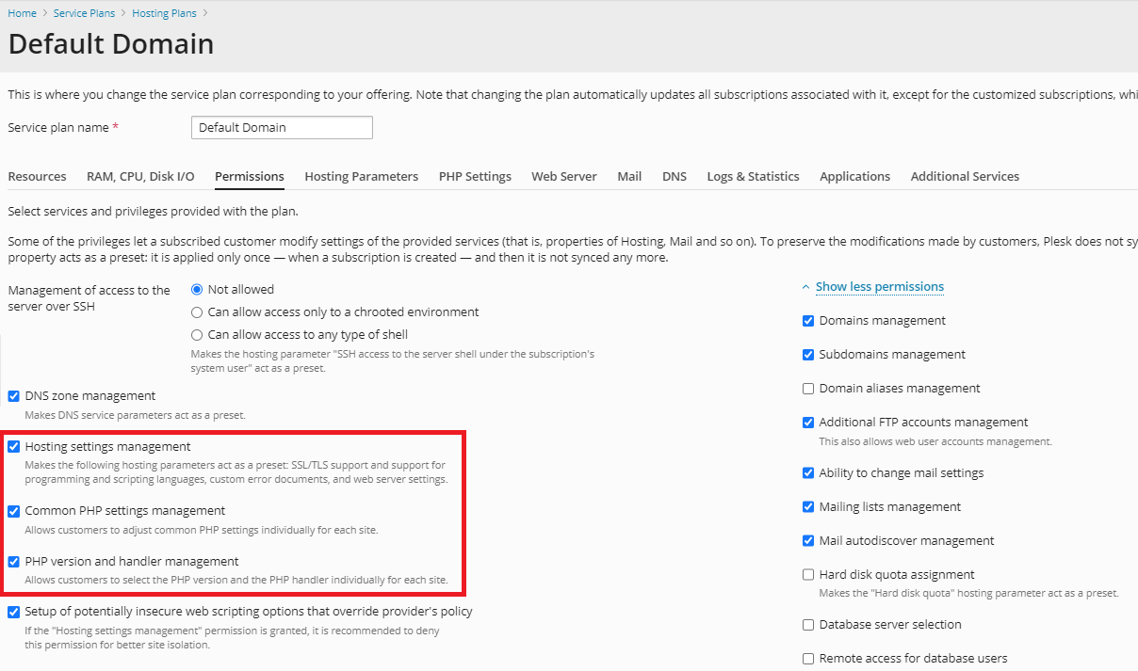Screen dimensions: 1138x671
Task: Select the Not allowed SSH option
Action: coord(197,290)
